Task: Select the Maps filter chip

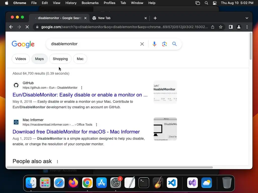Action: tap(39, 59)
